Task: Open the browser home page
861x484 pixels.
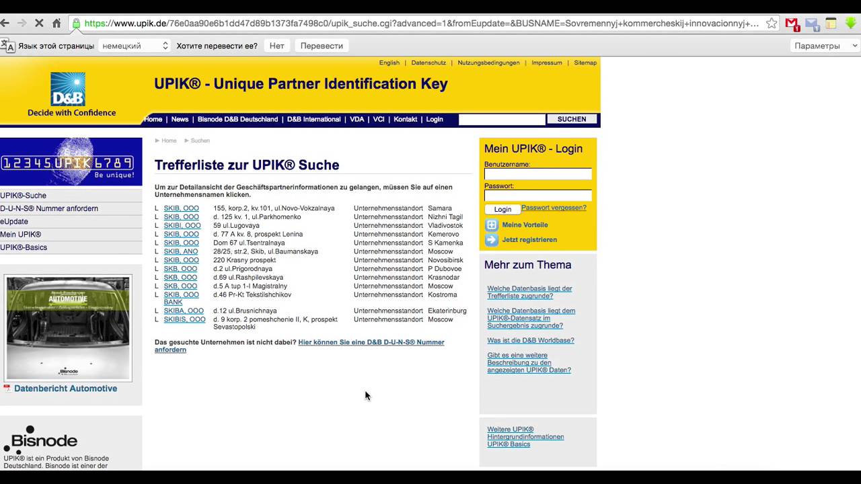Action: [x=57, y=23]
